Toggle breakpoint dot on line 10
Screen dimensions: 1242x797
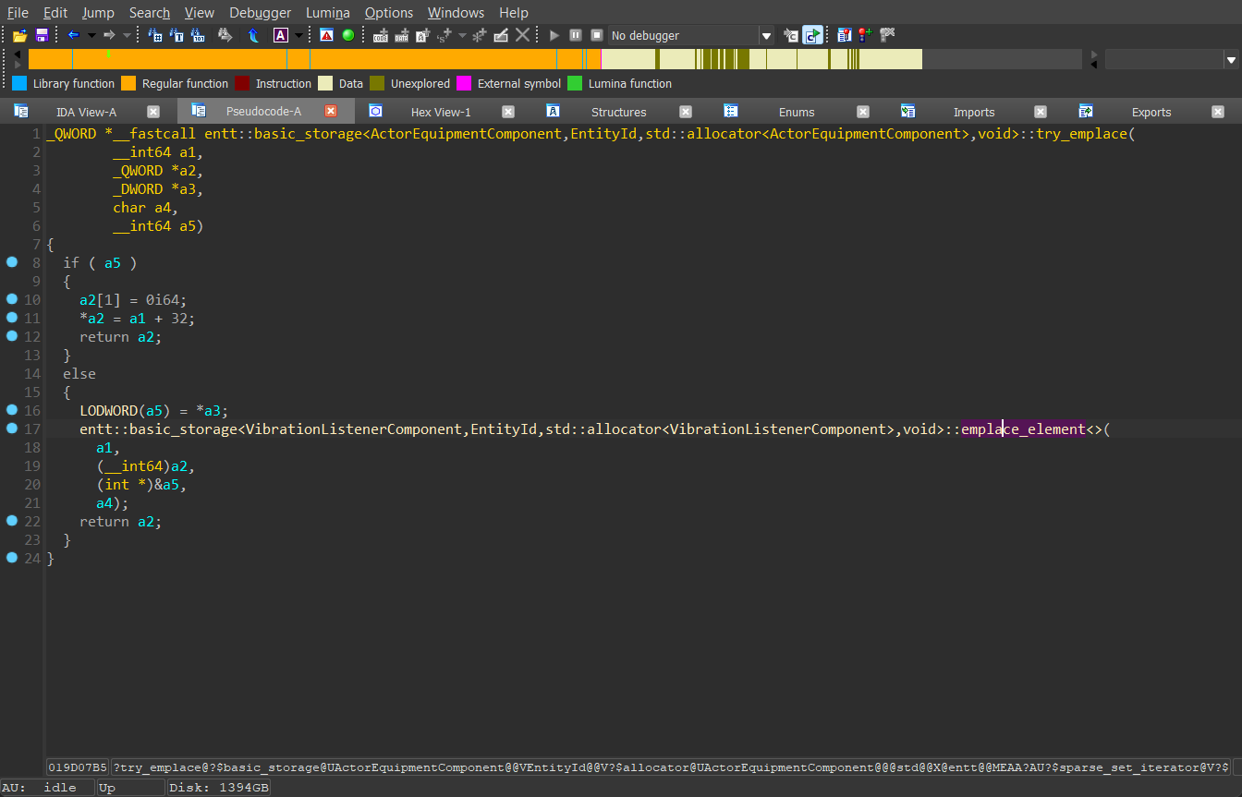coord(12,299)
